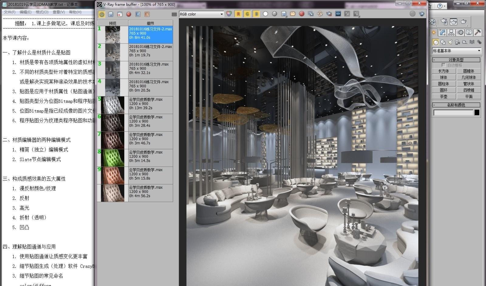This screenshot has height=286, width=486.
Task: Open 查看(V) menu in Notepad
Action: 59,12
